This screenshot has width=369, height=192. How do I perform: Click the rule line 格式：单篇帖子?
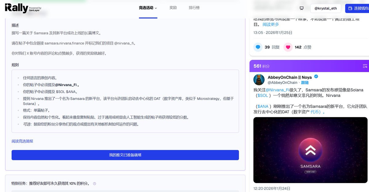[x=36, y=110]
